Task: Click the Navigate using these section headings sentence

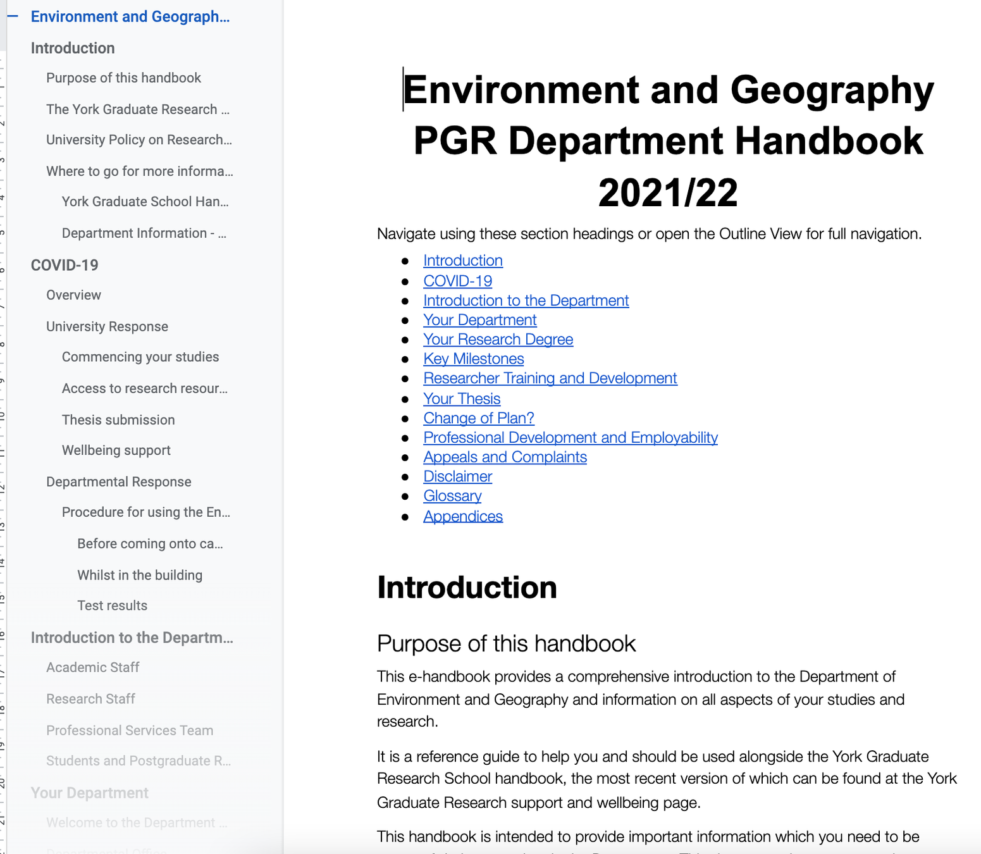Action: [x=650, y=234]
